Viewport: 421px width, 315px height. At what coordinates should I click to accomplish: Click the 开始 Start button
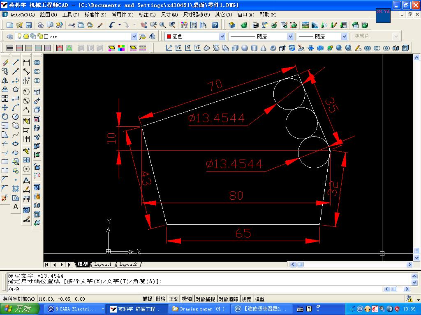[19, 309]
